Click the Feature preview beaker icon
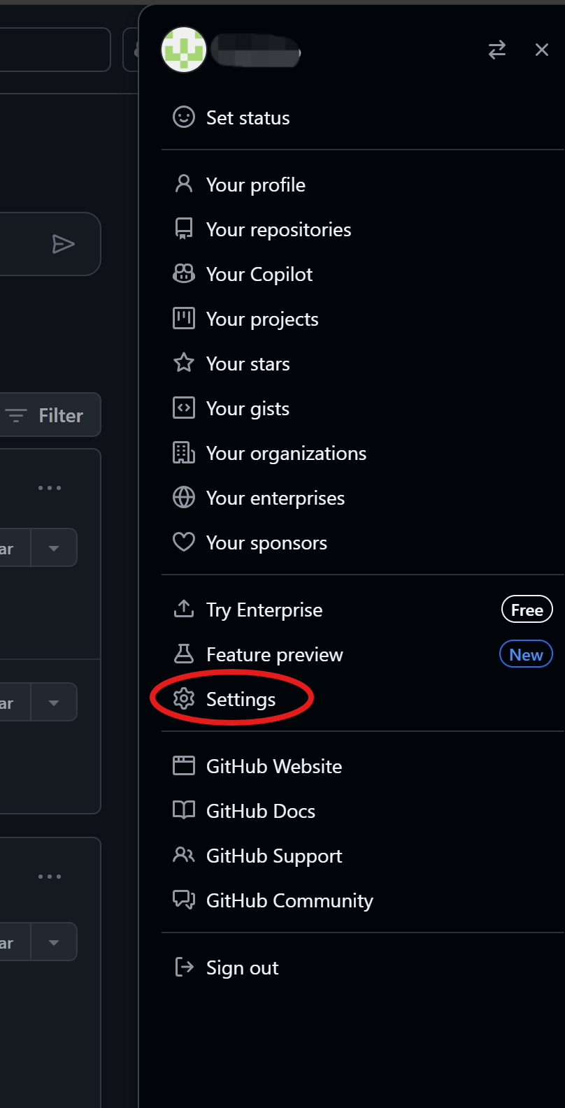The width and height of the screenshot is (565, 1108). 184,654
